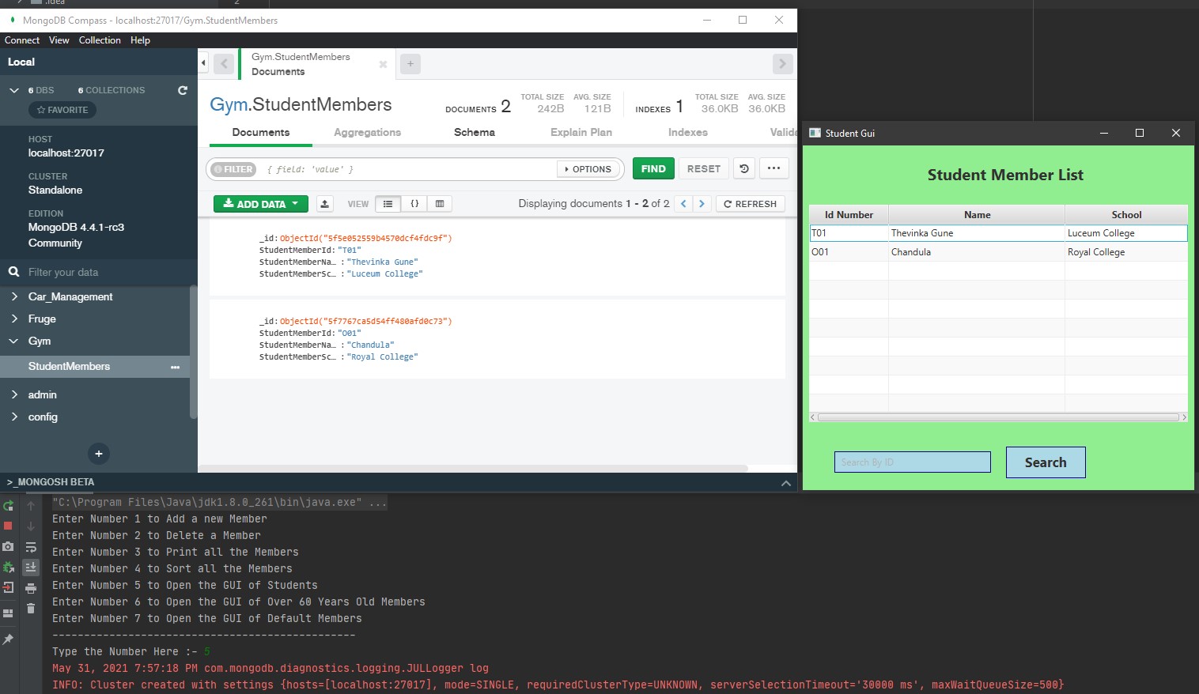Click the Search By ID field
Image resolution: width=1199 pixels, height=694 pixels.
coord(913,462)
